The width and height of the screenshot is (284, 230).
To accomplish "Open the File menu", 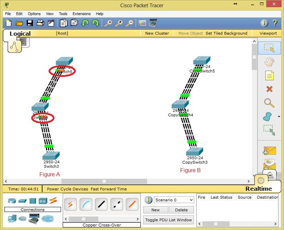I will (8, 14).
